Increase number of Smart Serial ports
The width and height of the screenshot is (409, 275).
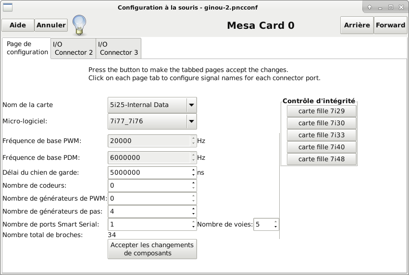coord(193,222)
